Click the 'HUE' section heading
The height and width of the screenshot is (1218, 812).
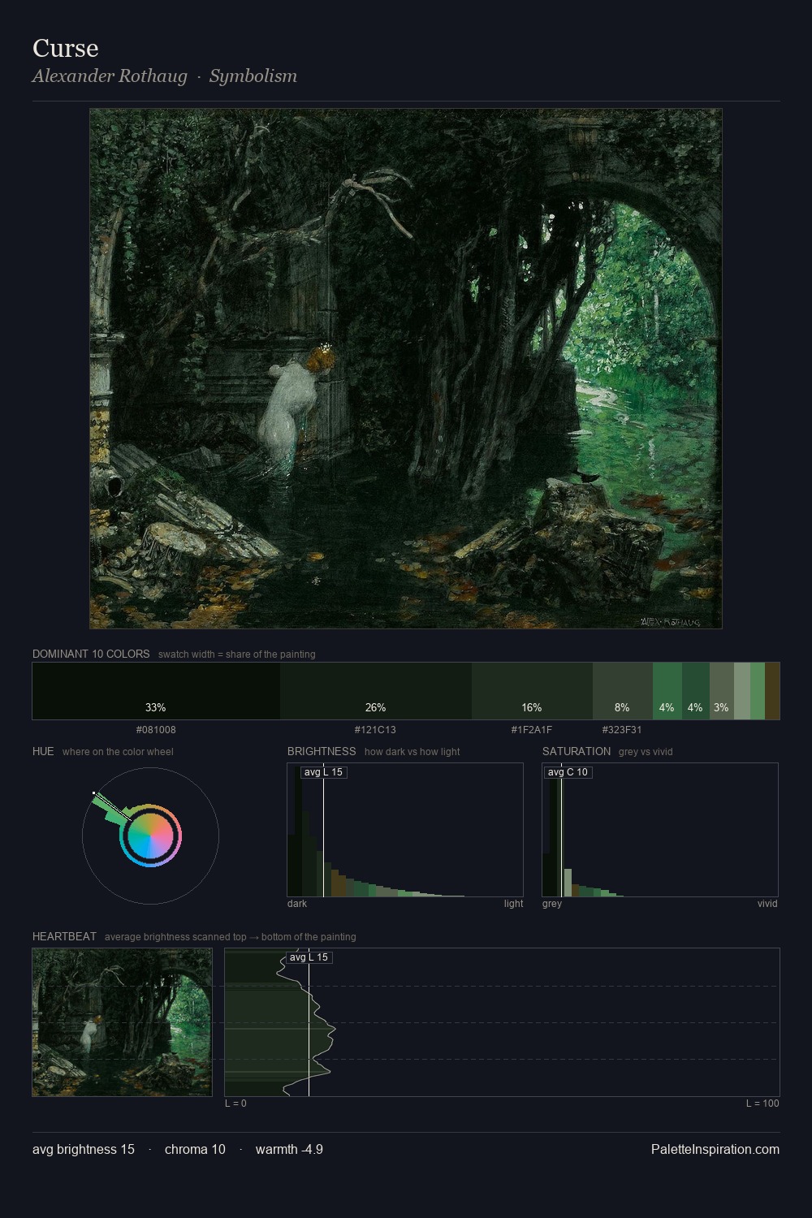coord(43,751)
